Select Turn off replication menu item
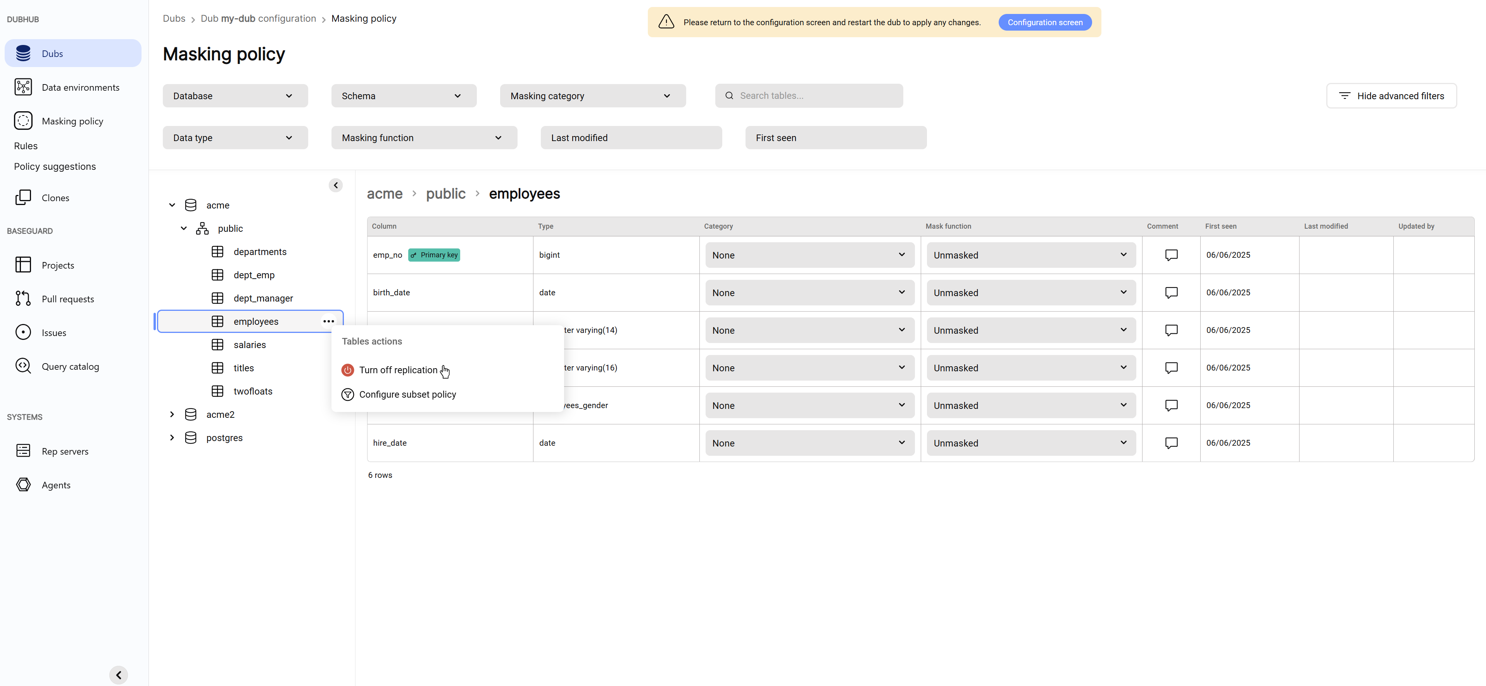This screenshot has width=1486, height=686. point(398,370)
